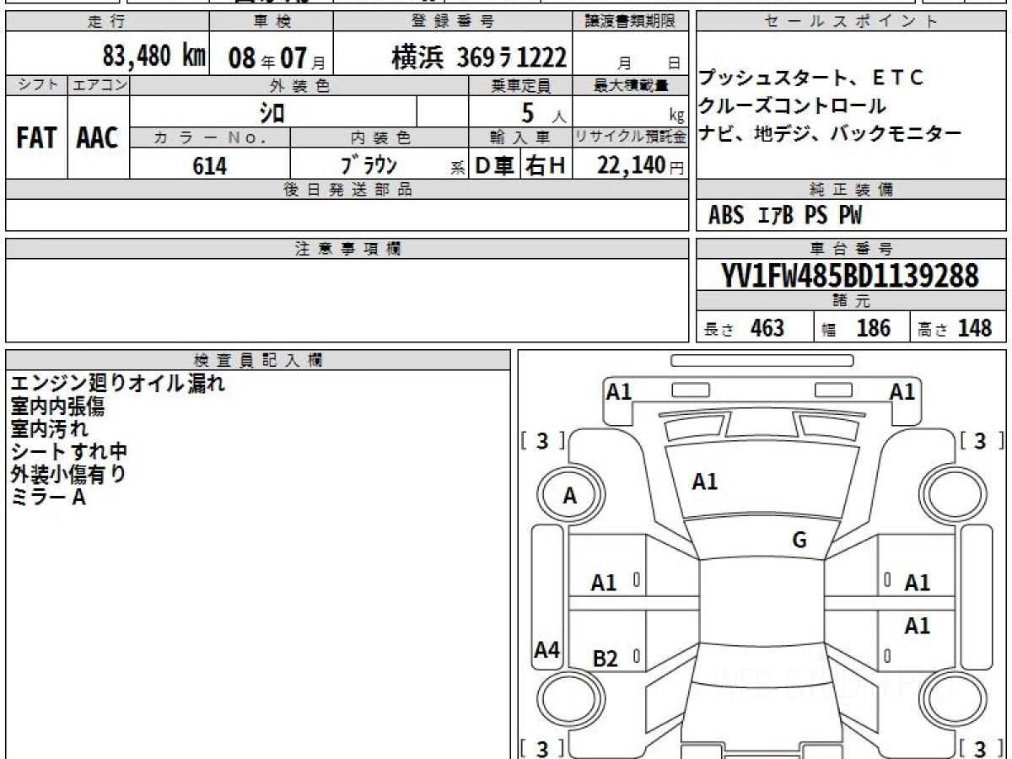This screenshot has width=1012, height=759.
Task: Click the AAC air conditioner value
Action: click(98, 138)
